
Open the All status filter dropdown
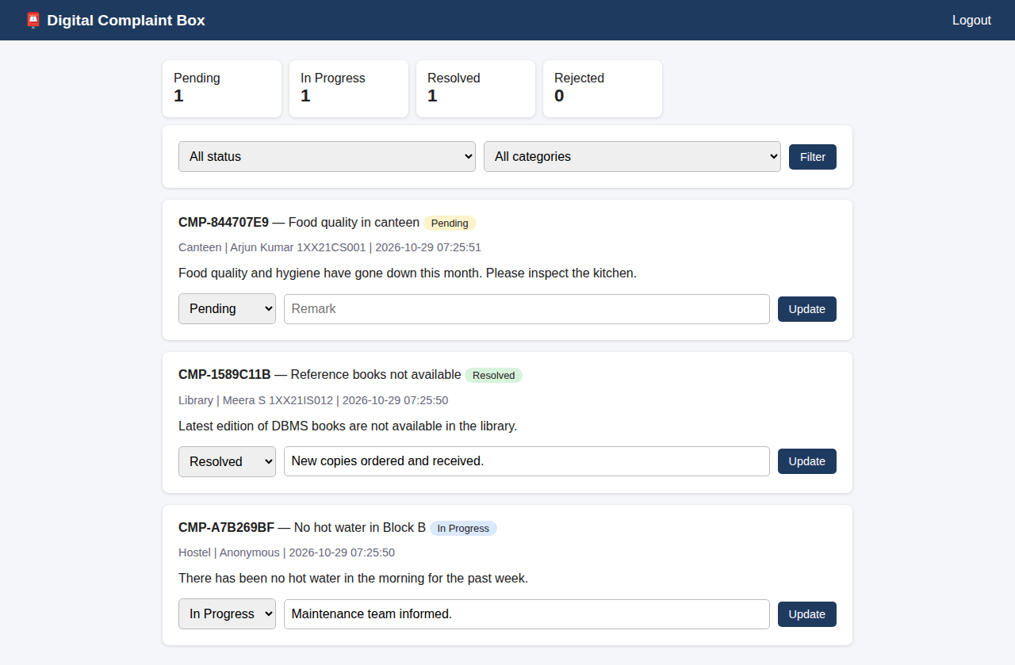[x=327, y=156]
